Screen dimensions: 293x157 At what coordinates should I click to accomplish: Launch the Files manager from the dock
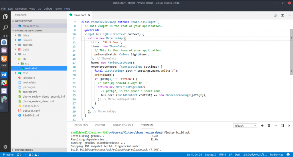pyautogui.click(x=4, y=51)
